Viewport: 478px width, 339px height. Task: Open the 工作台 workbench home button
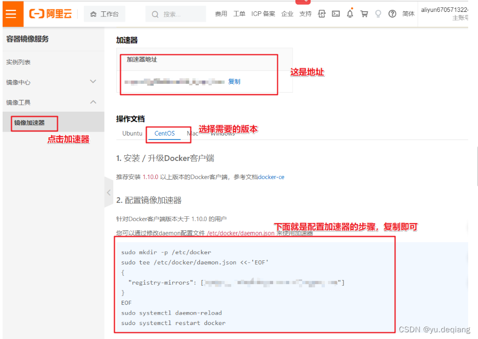click(x=104, y=14)
